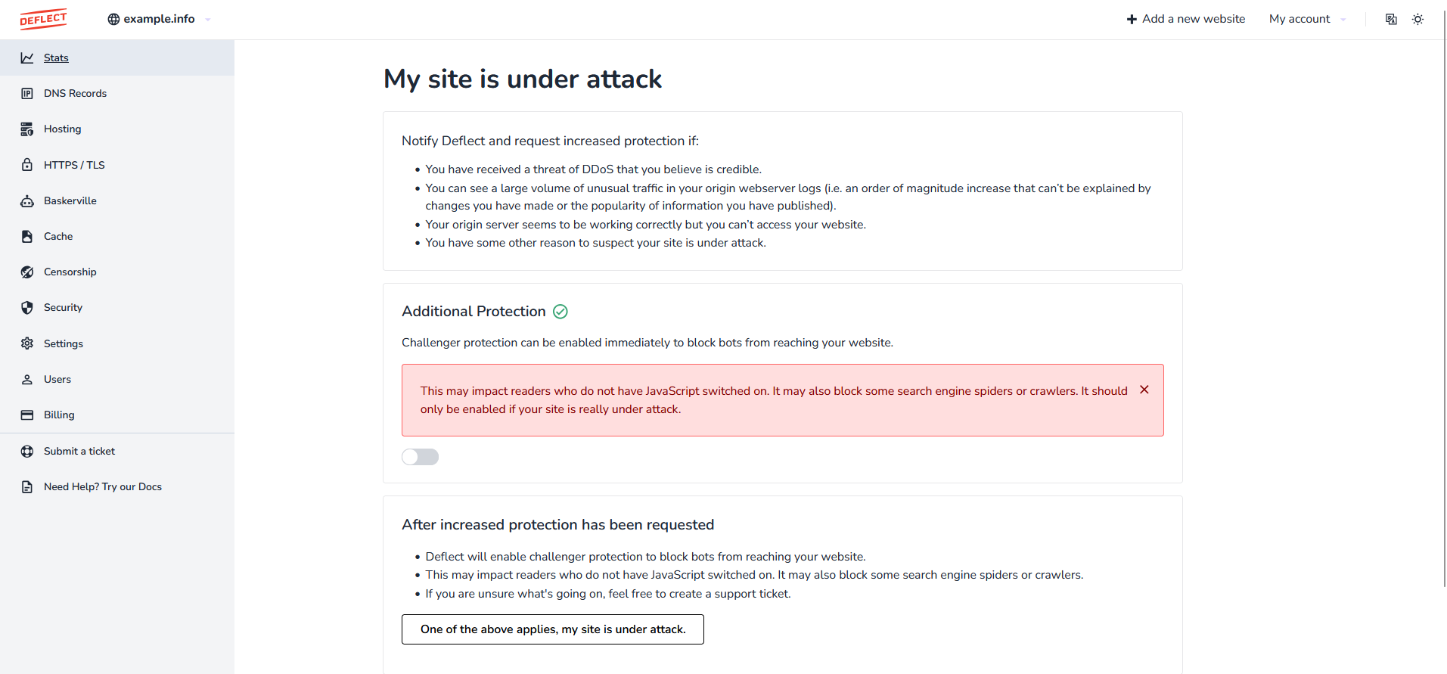Image resolution: width=1447 pixels, height=674 pixels.
Task: Open the My account dropdown
Action: pyautogui.click(x=1307, y=19)
